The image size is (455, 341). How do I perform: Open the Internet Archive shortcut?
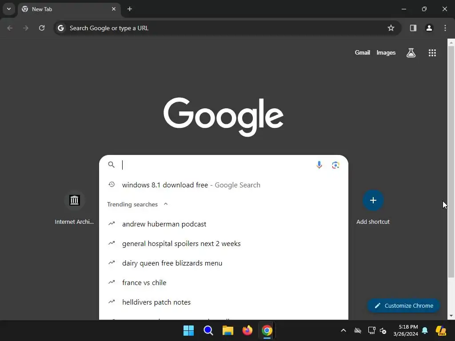(74, 207)
